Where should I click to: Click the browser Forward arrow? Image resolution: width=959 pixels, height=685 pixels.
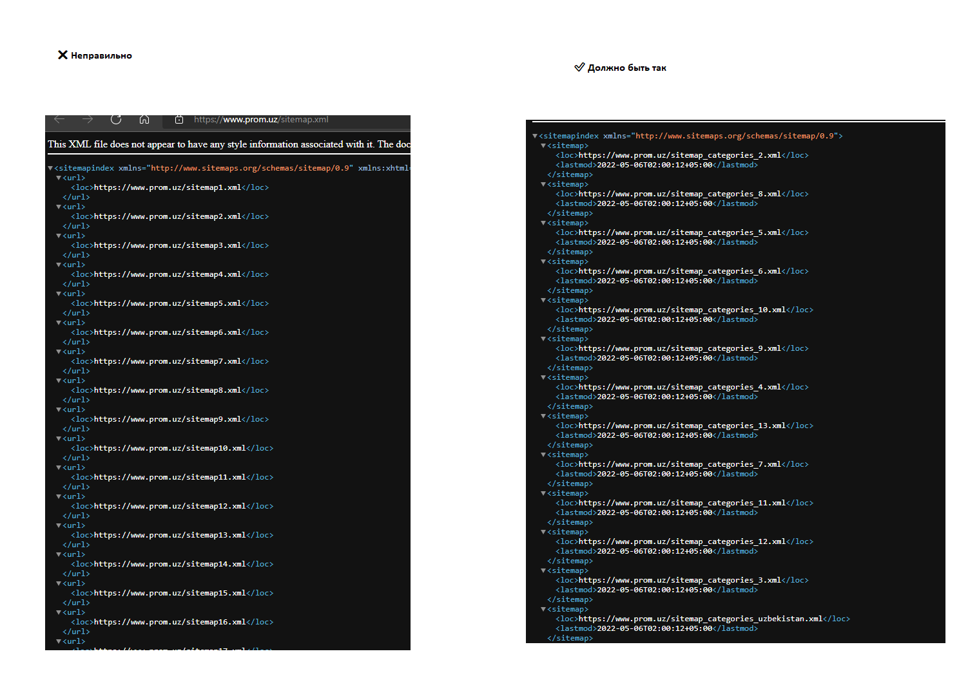coord(88,119)
